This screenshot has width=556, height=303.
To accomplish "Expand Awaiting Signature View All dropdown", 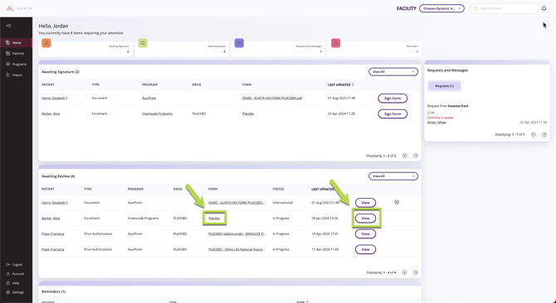I will click(x=393, y=72).
